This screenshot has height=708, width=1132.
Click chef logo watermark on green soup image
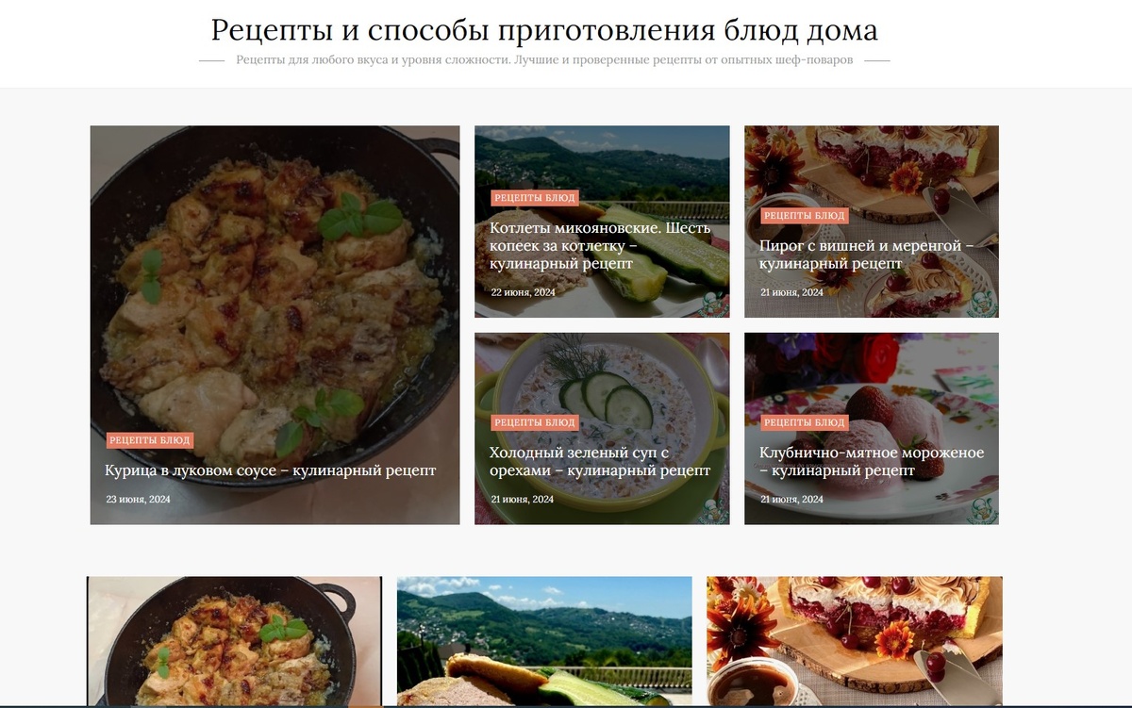click(x=717, y=510)
